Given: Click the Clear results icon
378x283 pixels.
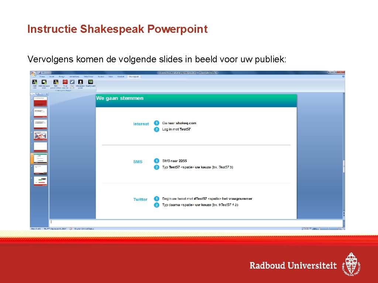Looking at the screenshot, I should (x=72, y=82).
